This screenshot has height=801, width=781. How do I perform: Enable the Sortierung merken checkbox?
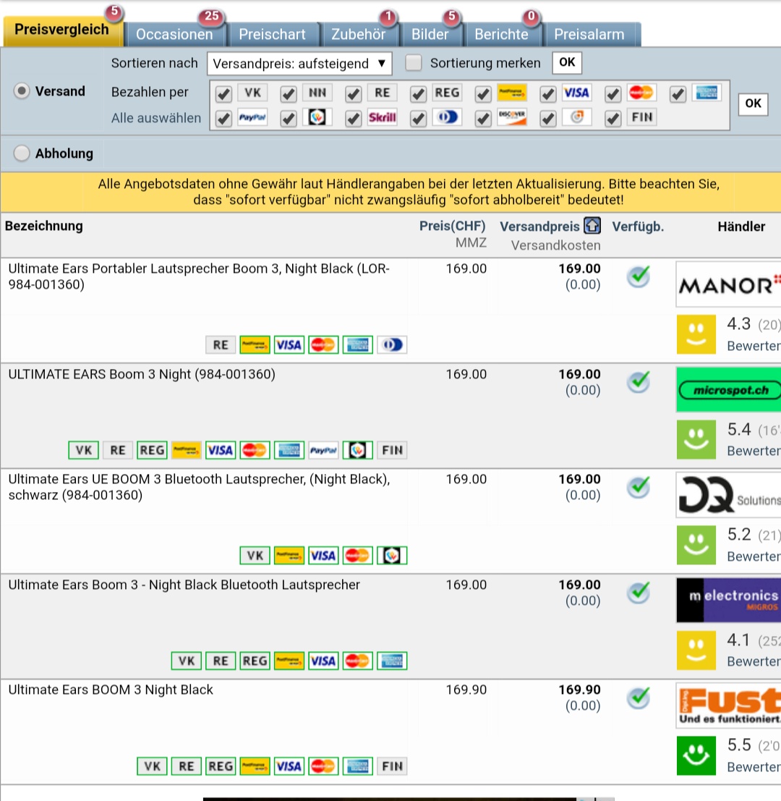tap(414, 63)
